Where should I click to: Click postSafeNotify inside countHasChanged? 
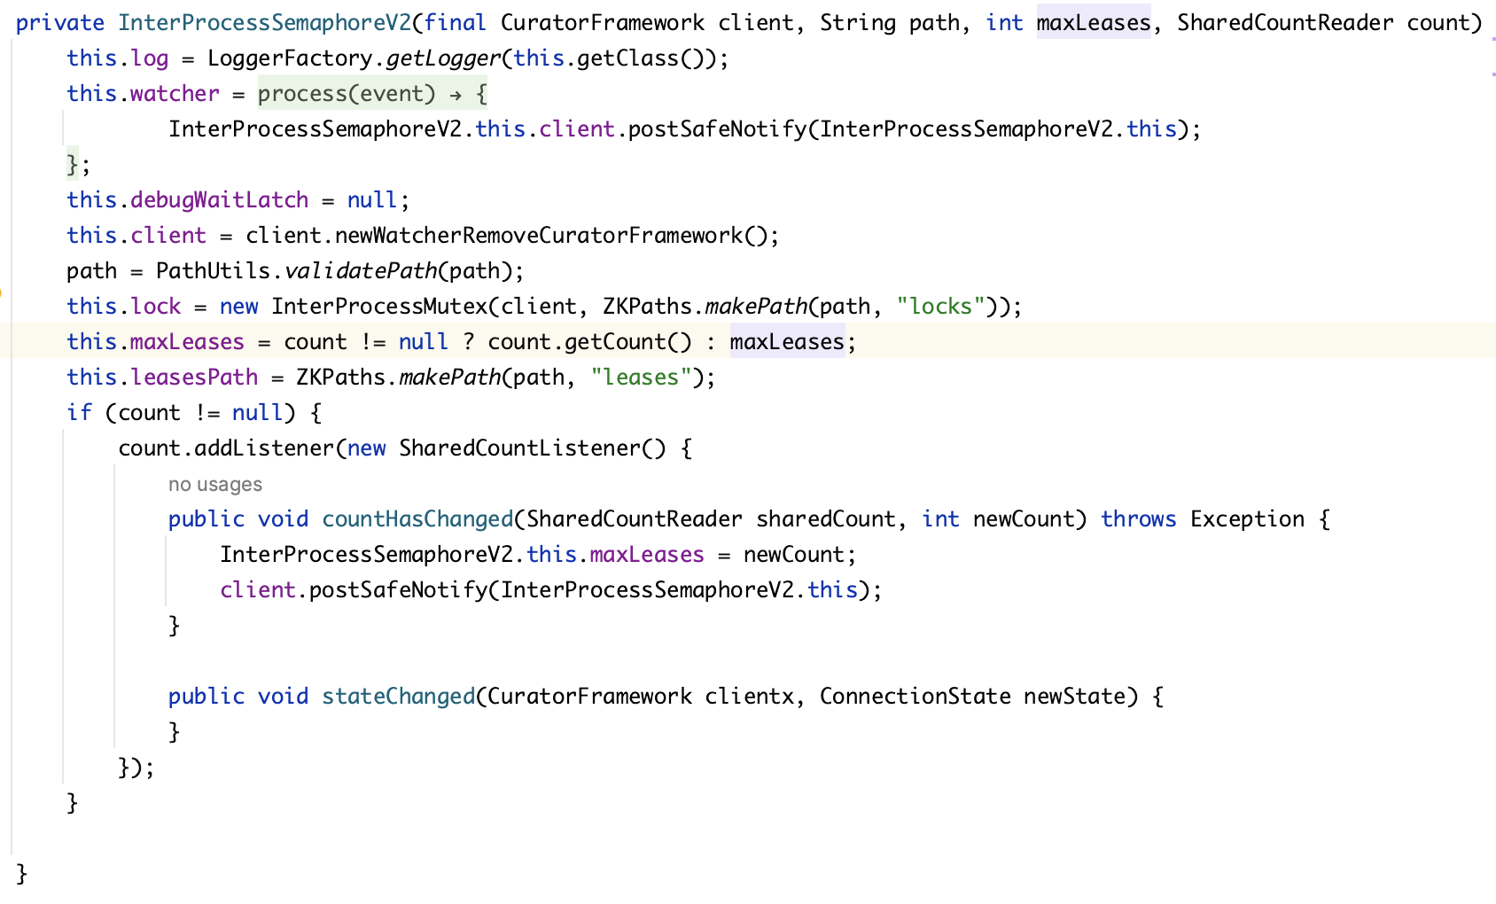pos(399,589)
